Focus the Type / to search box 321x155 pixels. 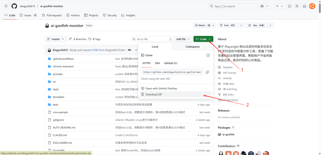click(233, 6)
